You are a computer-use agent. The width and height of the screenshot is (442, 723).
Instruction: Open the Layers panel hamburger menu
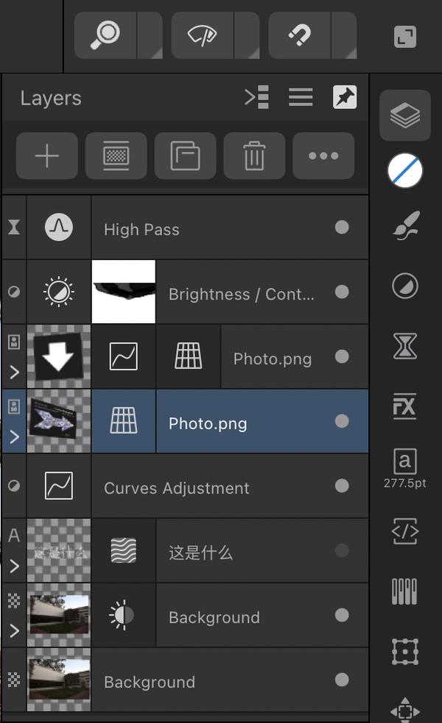point(301,96)
